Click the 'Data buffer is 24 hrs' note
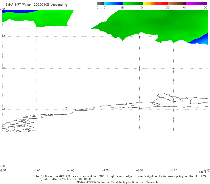Image resolution: width=210 pixels, height=184 pixels. (x=65, y=179)
